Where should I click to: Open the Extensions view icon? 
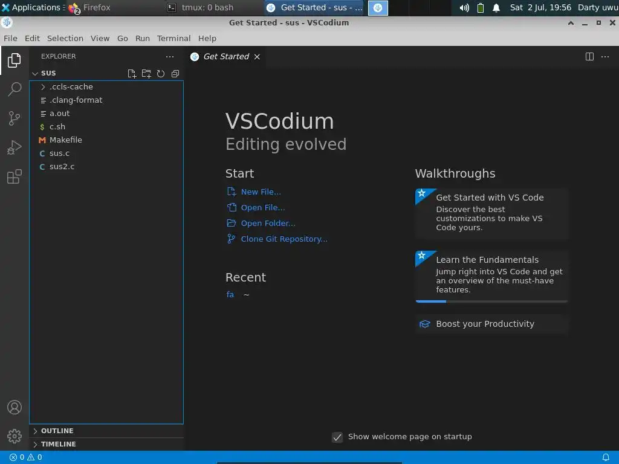15,176
